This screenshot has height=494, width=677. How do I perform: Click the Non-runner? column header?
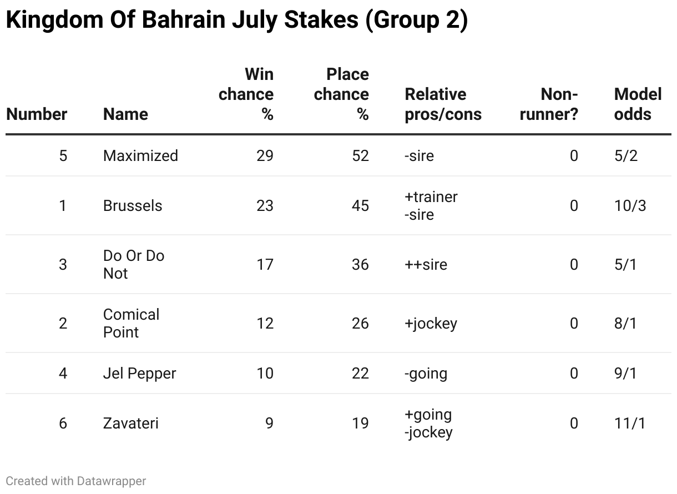pos(549,104)
